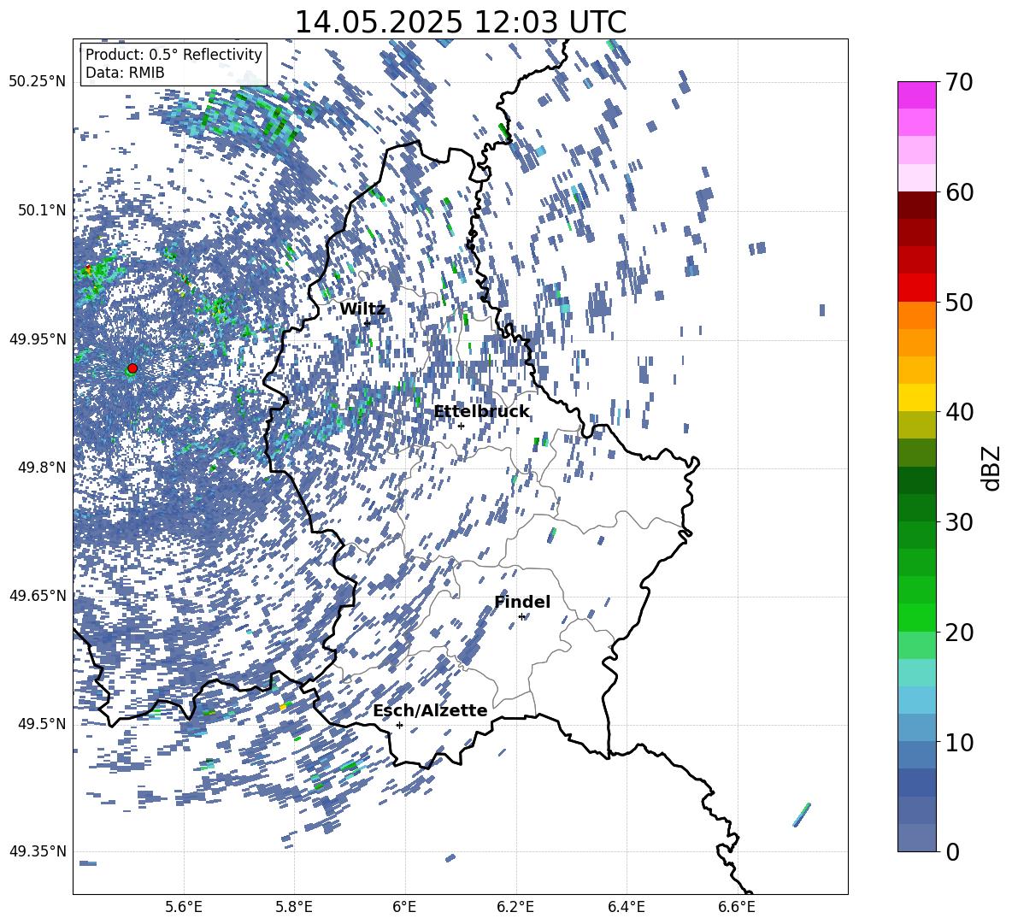
Task: Click the 49.5°N latitude label
Action: coord(41,724)
